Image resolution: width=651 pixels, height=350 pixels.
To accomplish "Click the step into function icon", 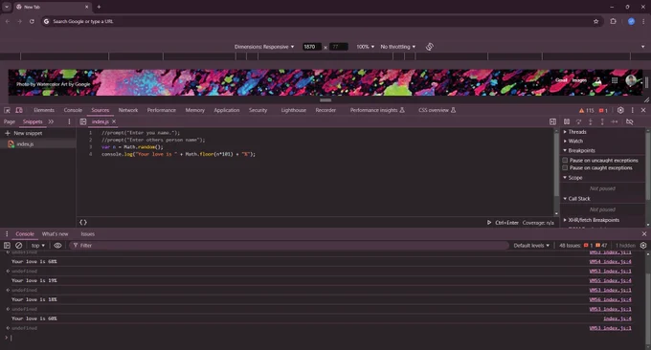I will [x=591, y=121].
